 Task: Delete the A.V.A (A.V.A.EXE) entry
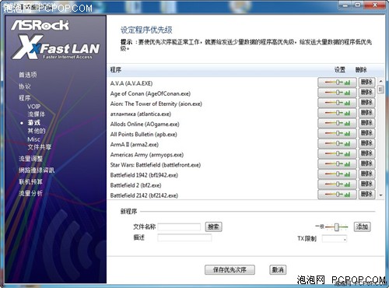pyautogui.click(x=366, y=83)
